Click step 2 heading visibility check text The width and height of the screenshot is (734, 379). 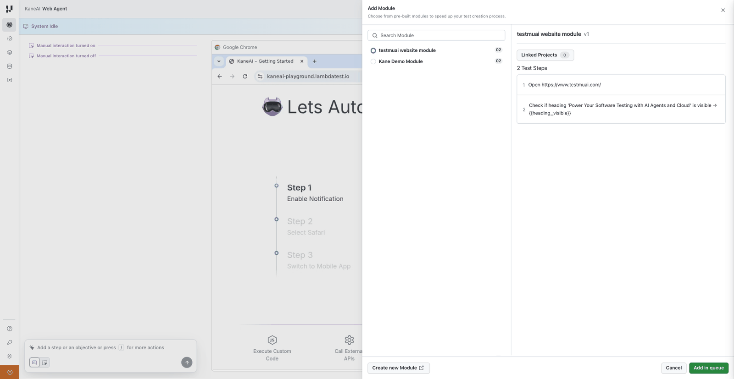click(x=623, y=109)
